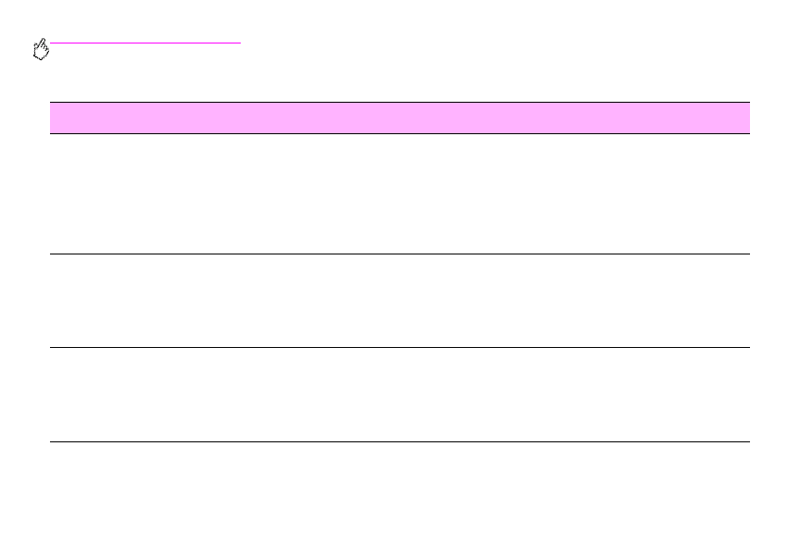
Task: Click the divider line below the first row
Action: [x=399, y=254]
